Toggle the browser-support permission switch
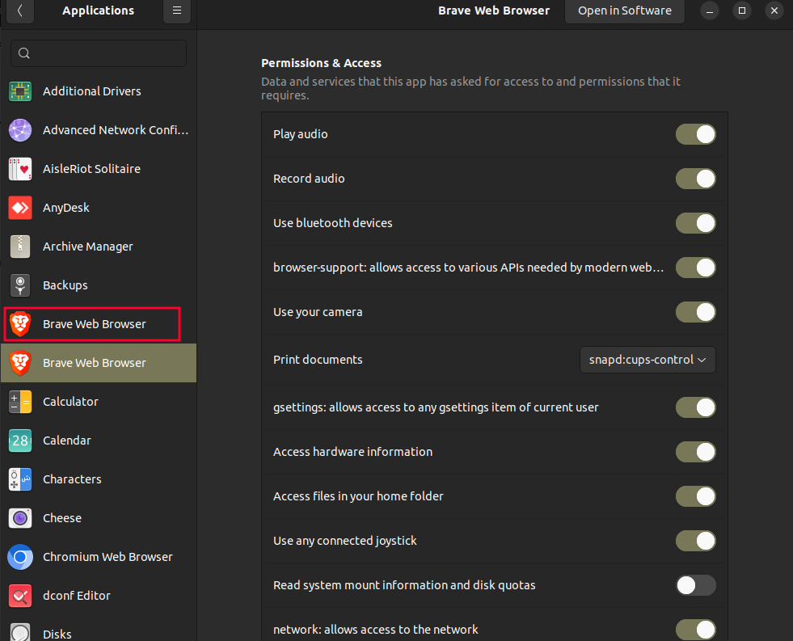793x641 pixels. 695,268
